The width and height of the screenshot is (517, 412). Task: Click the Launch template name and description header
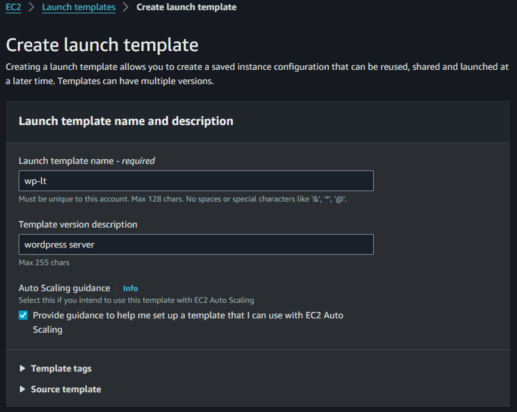tap(127, 121)
